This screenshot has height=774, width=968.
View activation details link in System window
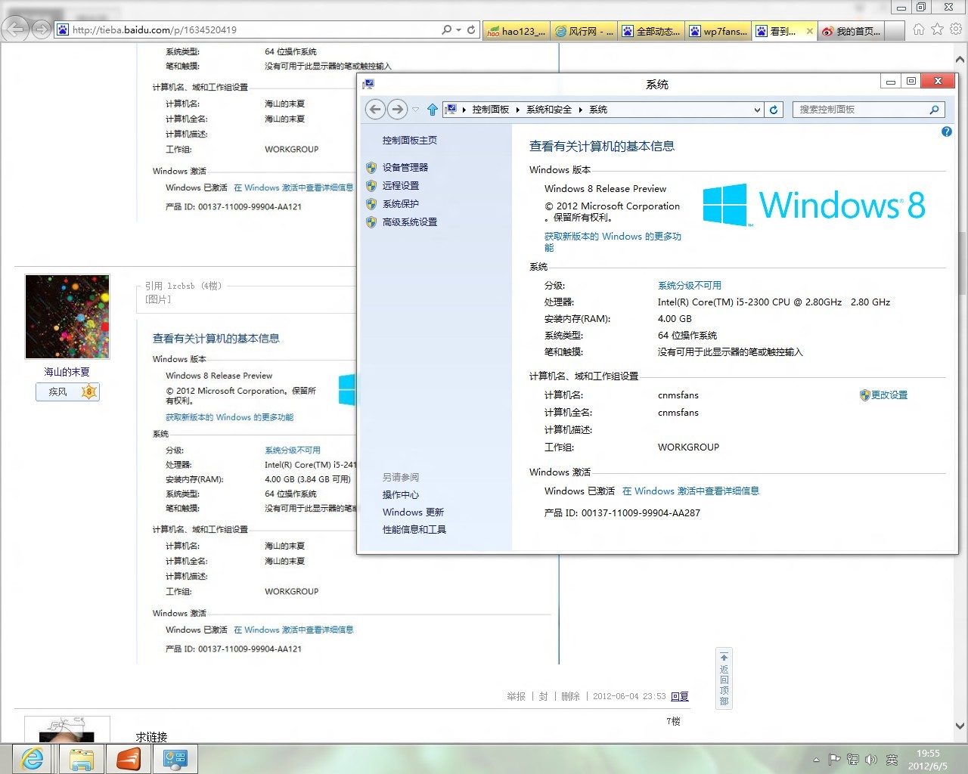coord(690,491)
